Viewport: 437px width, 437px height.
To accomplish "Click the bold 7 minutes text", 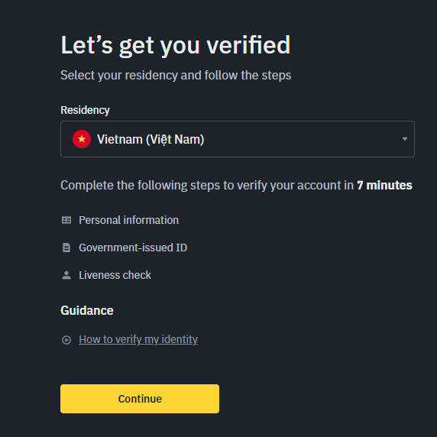I will pyautogui.click(x=384, y=186).
